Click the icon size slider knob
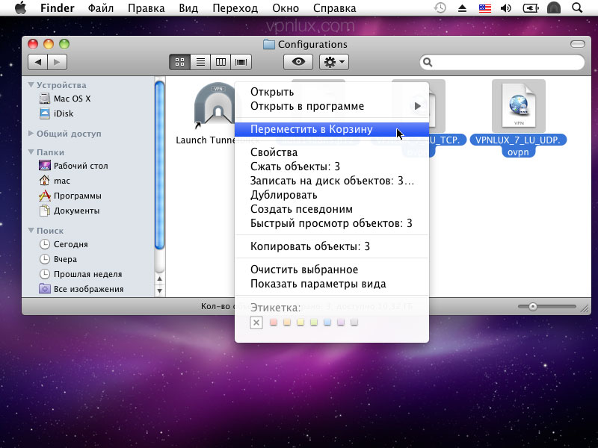The width and height of the screenshot is (598, 448). pos(533,307)
